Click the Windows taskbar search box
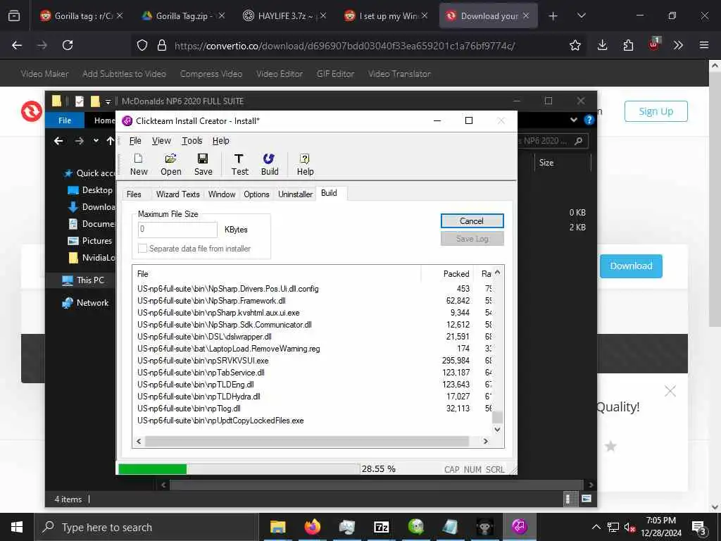721x541 pixels. point(146,527)
